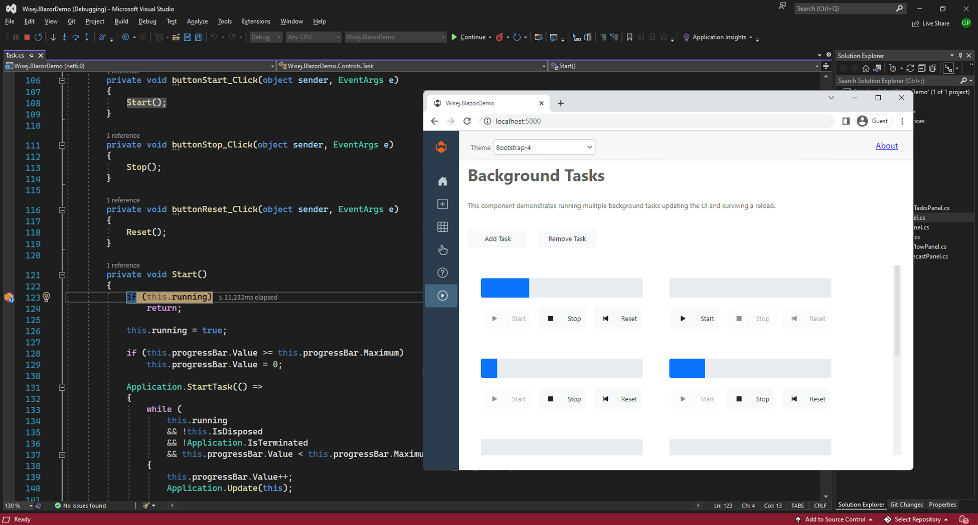Open the grid icon in web sidebar
The height and width of the screenshot is (525, 978).
pos(442,227)
